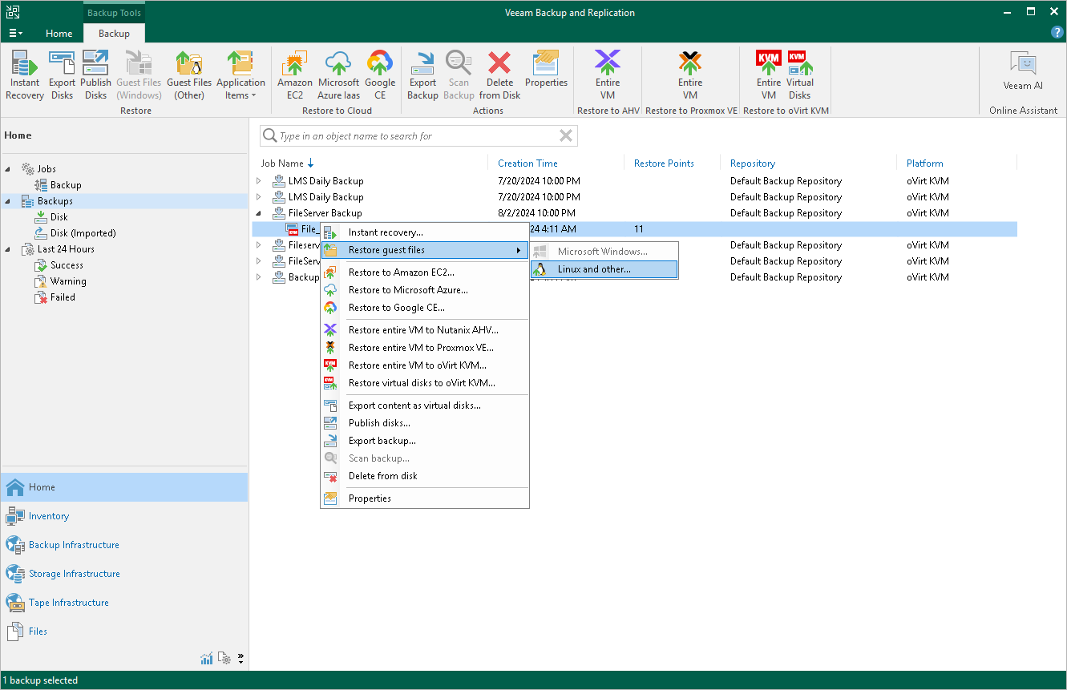Open the Backup Infrastructure view
Screen dimensions: 1067x690
[x=124, y=545]
